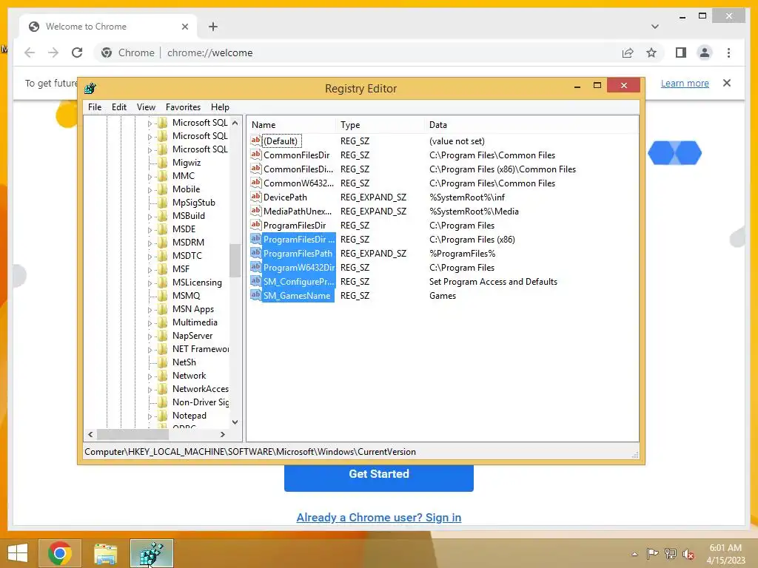This screenshot has width=758, height=568.
Task: Click the (Default) value icon
Action: (x=255, y=141)
